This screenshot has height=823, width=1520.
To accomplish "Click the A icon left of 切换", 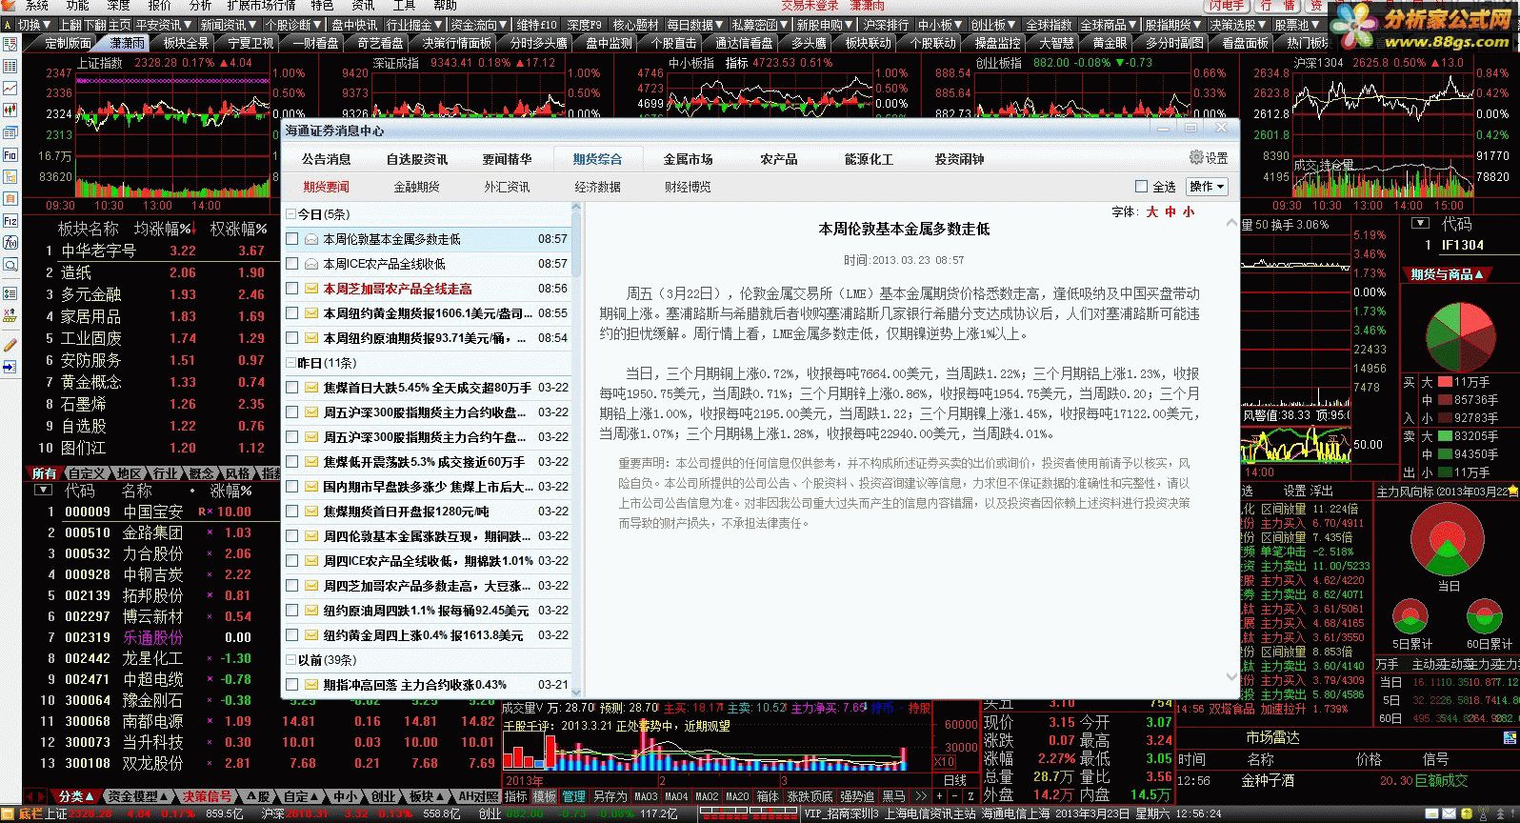I will pos(10,25).
